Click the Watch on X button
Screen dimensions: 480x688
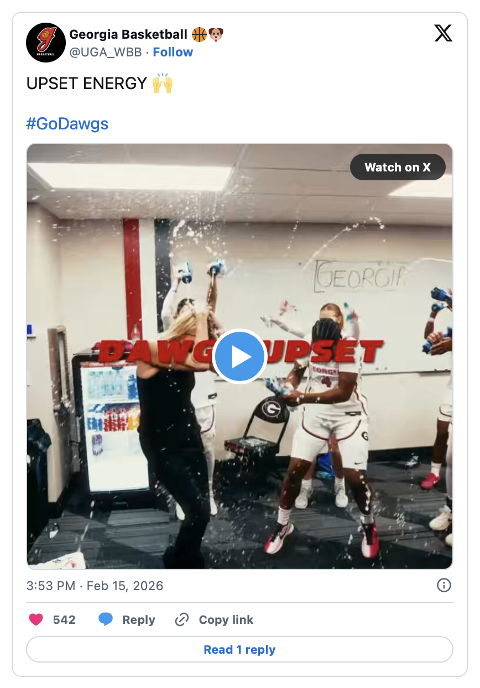pyautogui.click(x=398, y=167)
